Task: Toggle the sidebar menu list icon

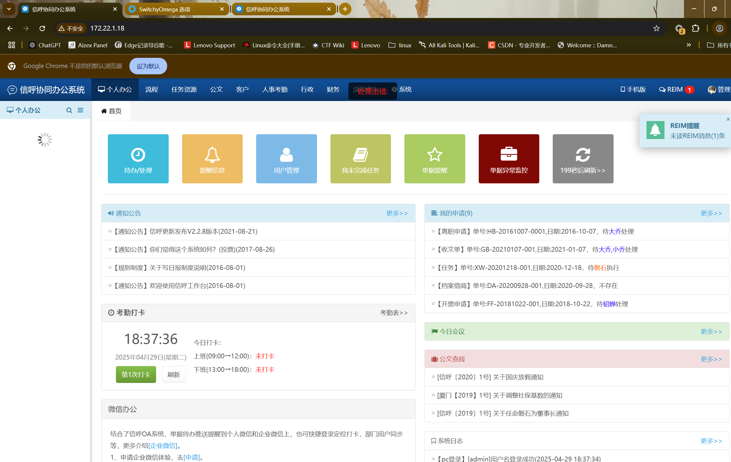Action: [x=81, y=110]
